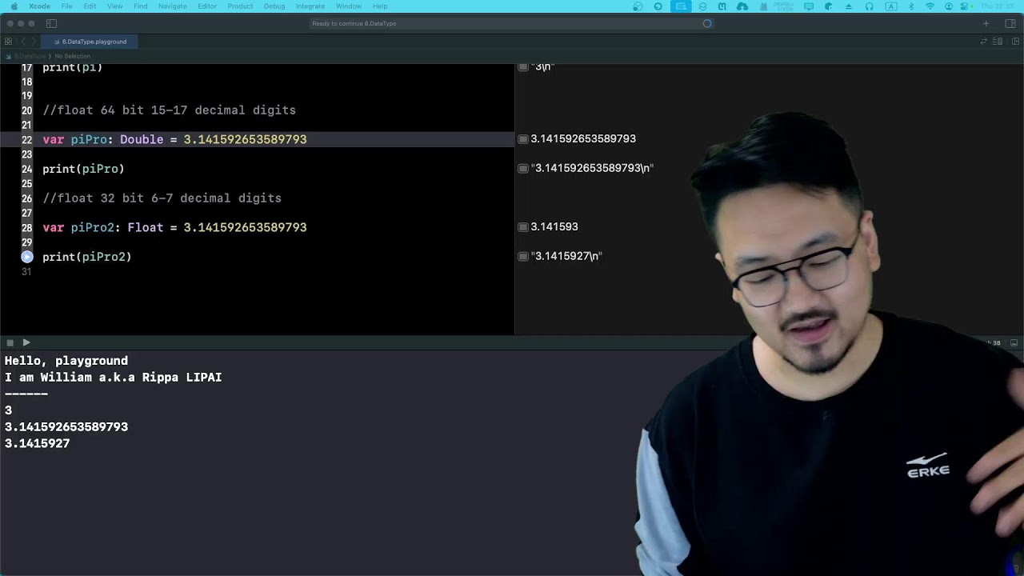Open the Apple menu

(14, 6)
